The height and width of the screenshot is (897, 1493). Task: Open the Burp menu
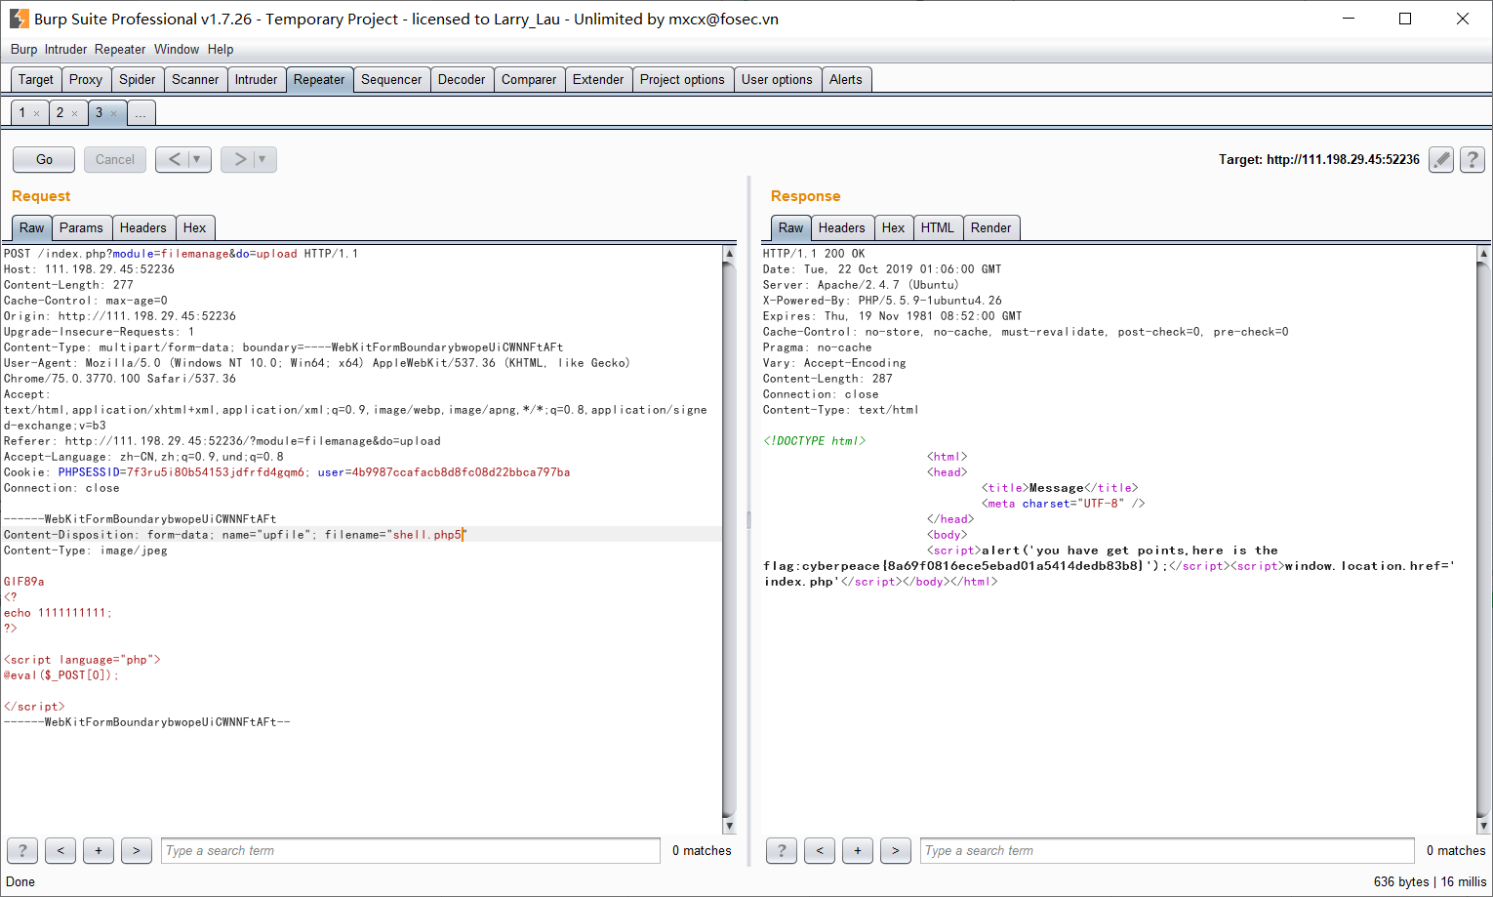23,49
